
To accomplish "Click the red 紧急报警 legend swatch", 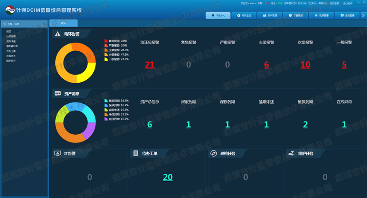I will pos(105,41).
